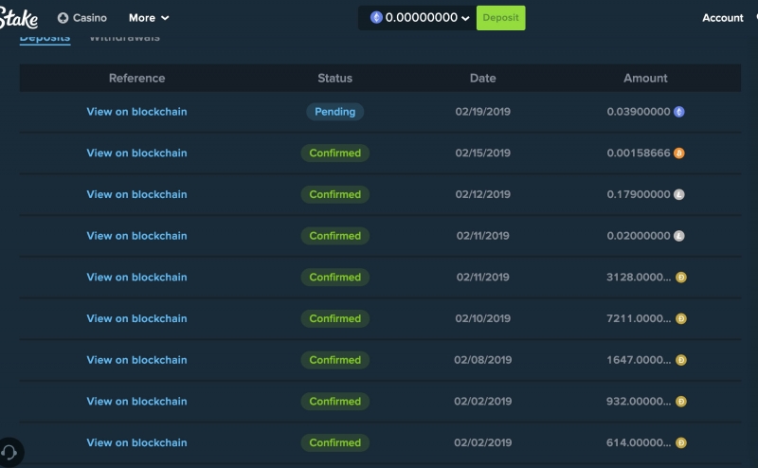Open live support headset icon
Viewport: 758px width, 468px height.
[x=9, y=452]
